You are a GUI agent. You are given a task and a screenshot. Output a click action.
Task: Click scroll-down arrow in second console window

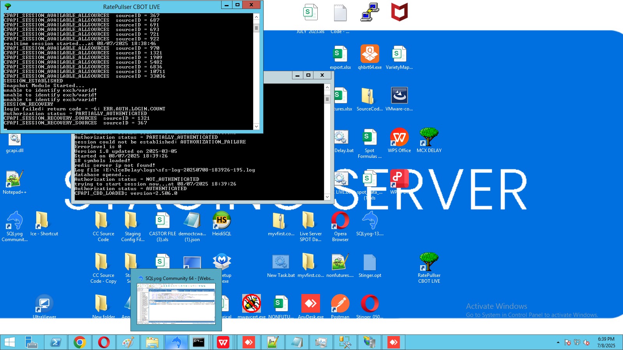pos(327,197)
